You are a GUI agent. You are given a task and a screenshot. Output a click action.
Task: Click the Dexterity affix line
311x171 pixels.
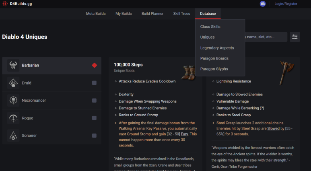126,95
